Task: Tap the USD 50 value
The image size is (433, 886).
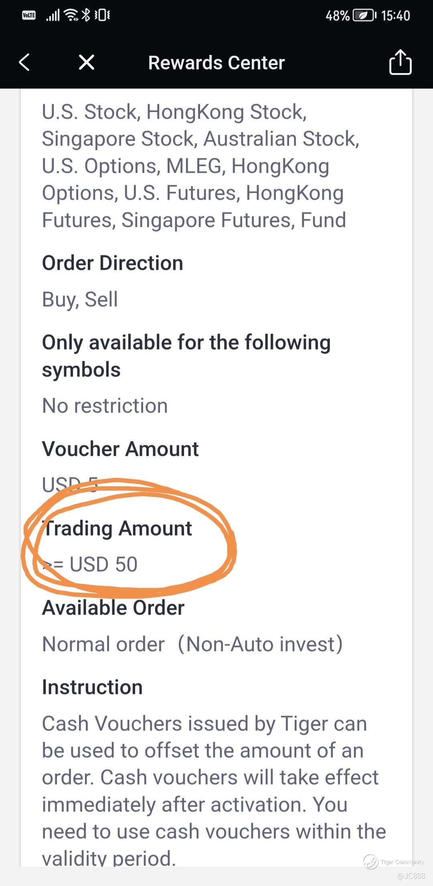Action: pos(103,564)
